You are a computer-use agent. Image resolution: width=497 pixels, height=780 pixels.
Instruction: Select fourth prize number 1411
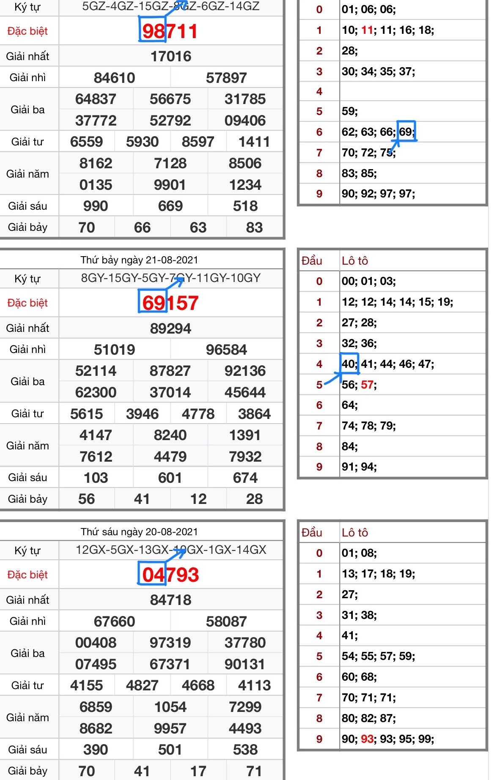pos(254,142)
